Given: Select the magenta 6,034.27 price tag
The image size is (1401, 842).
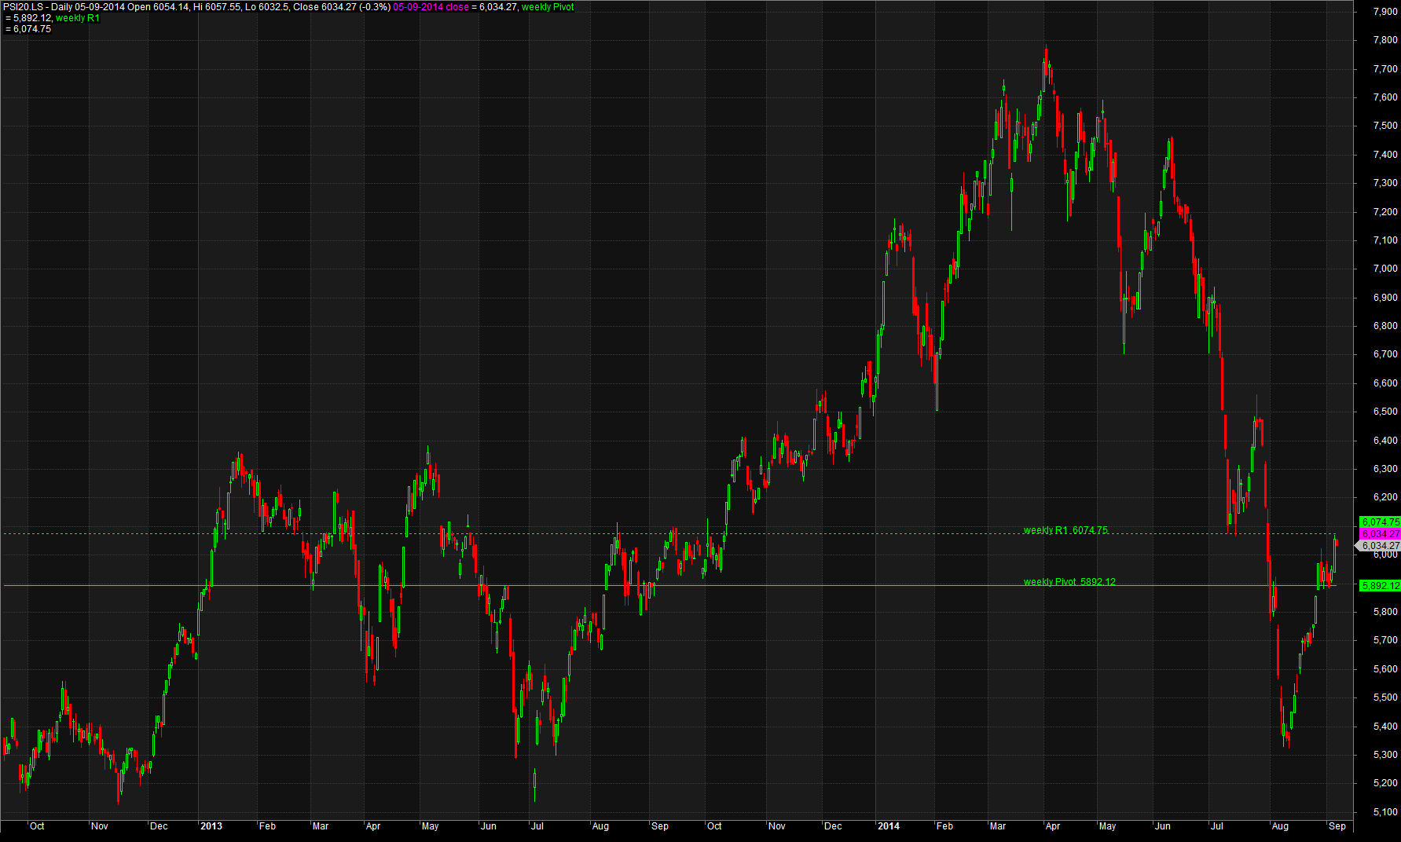Looking at the screenshot, I should 1380,533.
